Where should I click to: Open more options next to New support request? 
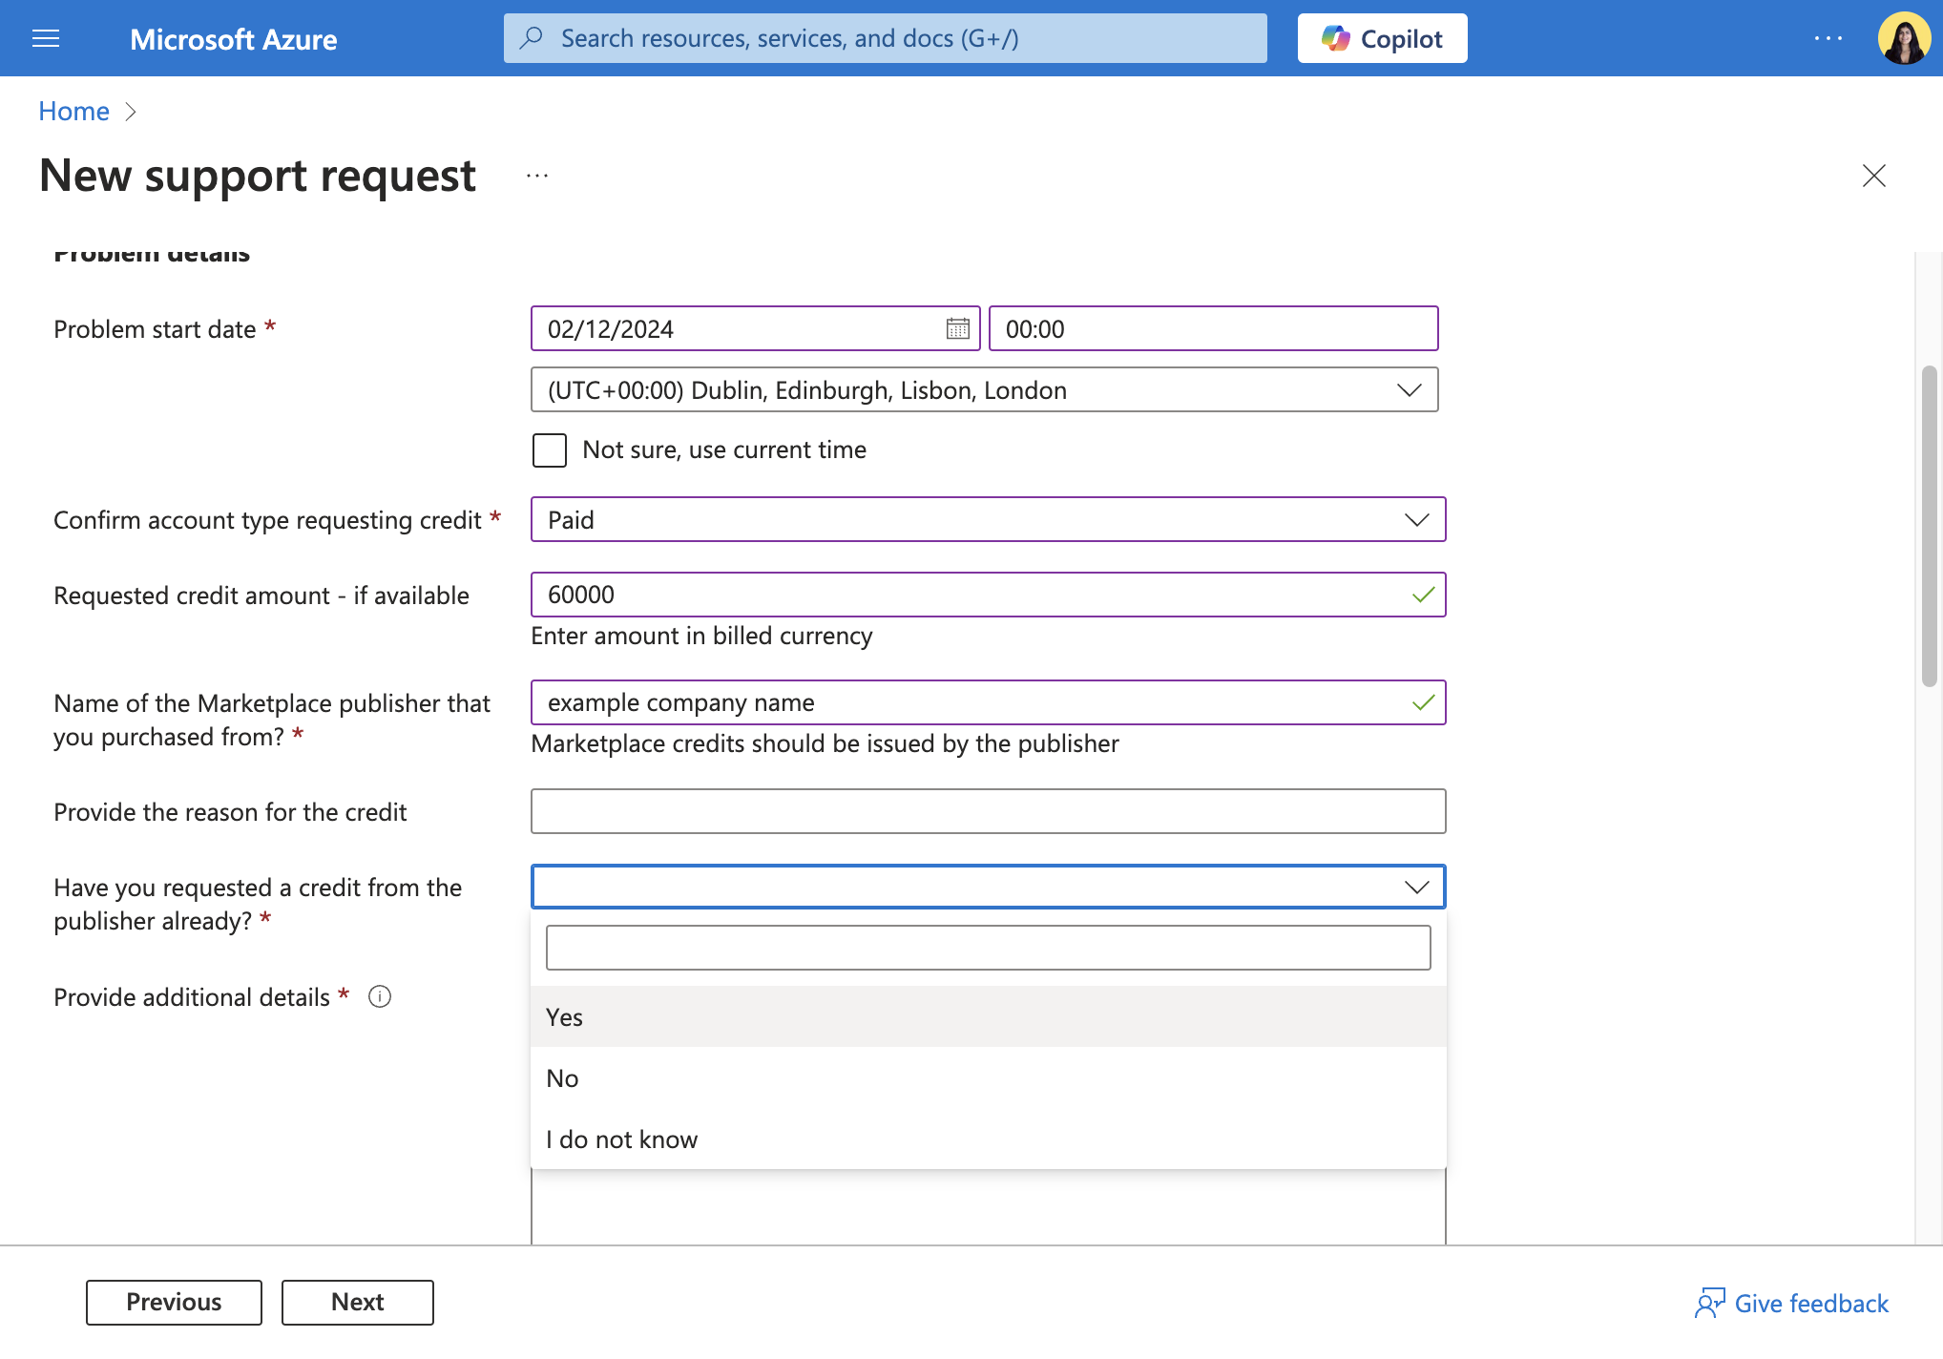537,176
